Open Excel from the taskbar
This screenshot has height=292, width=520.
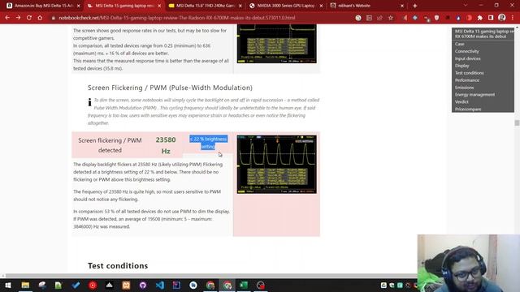click(244, 285)
